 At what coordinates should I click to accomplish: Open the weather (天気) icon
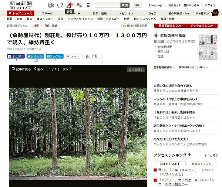point(70,5)
